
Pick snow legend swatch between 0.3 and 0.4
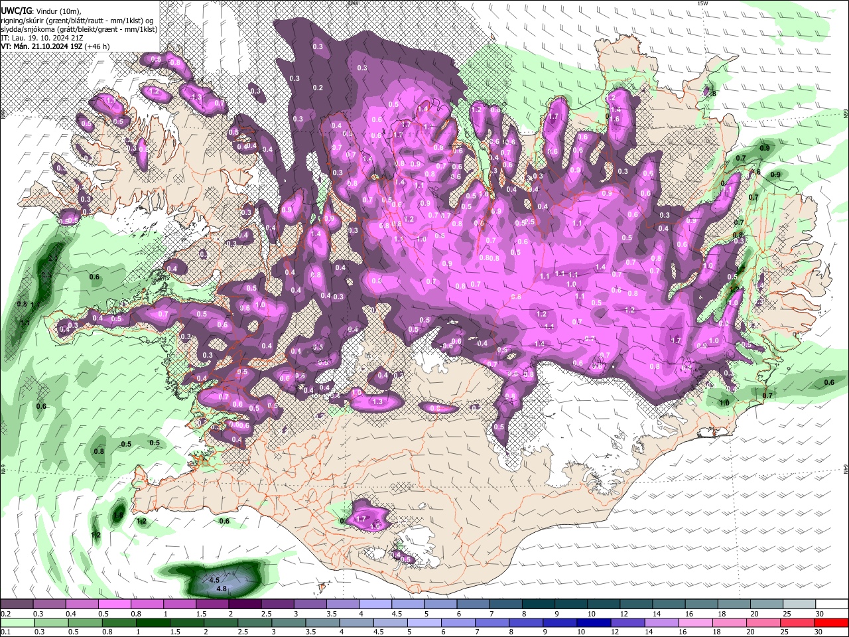coord(49,604)
